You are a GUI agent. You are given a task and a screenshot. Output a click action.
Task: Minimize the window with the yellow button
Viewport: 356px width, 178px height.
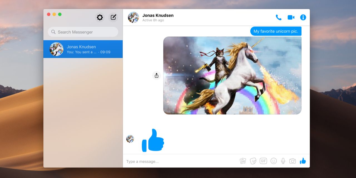tap(54, 14)
